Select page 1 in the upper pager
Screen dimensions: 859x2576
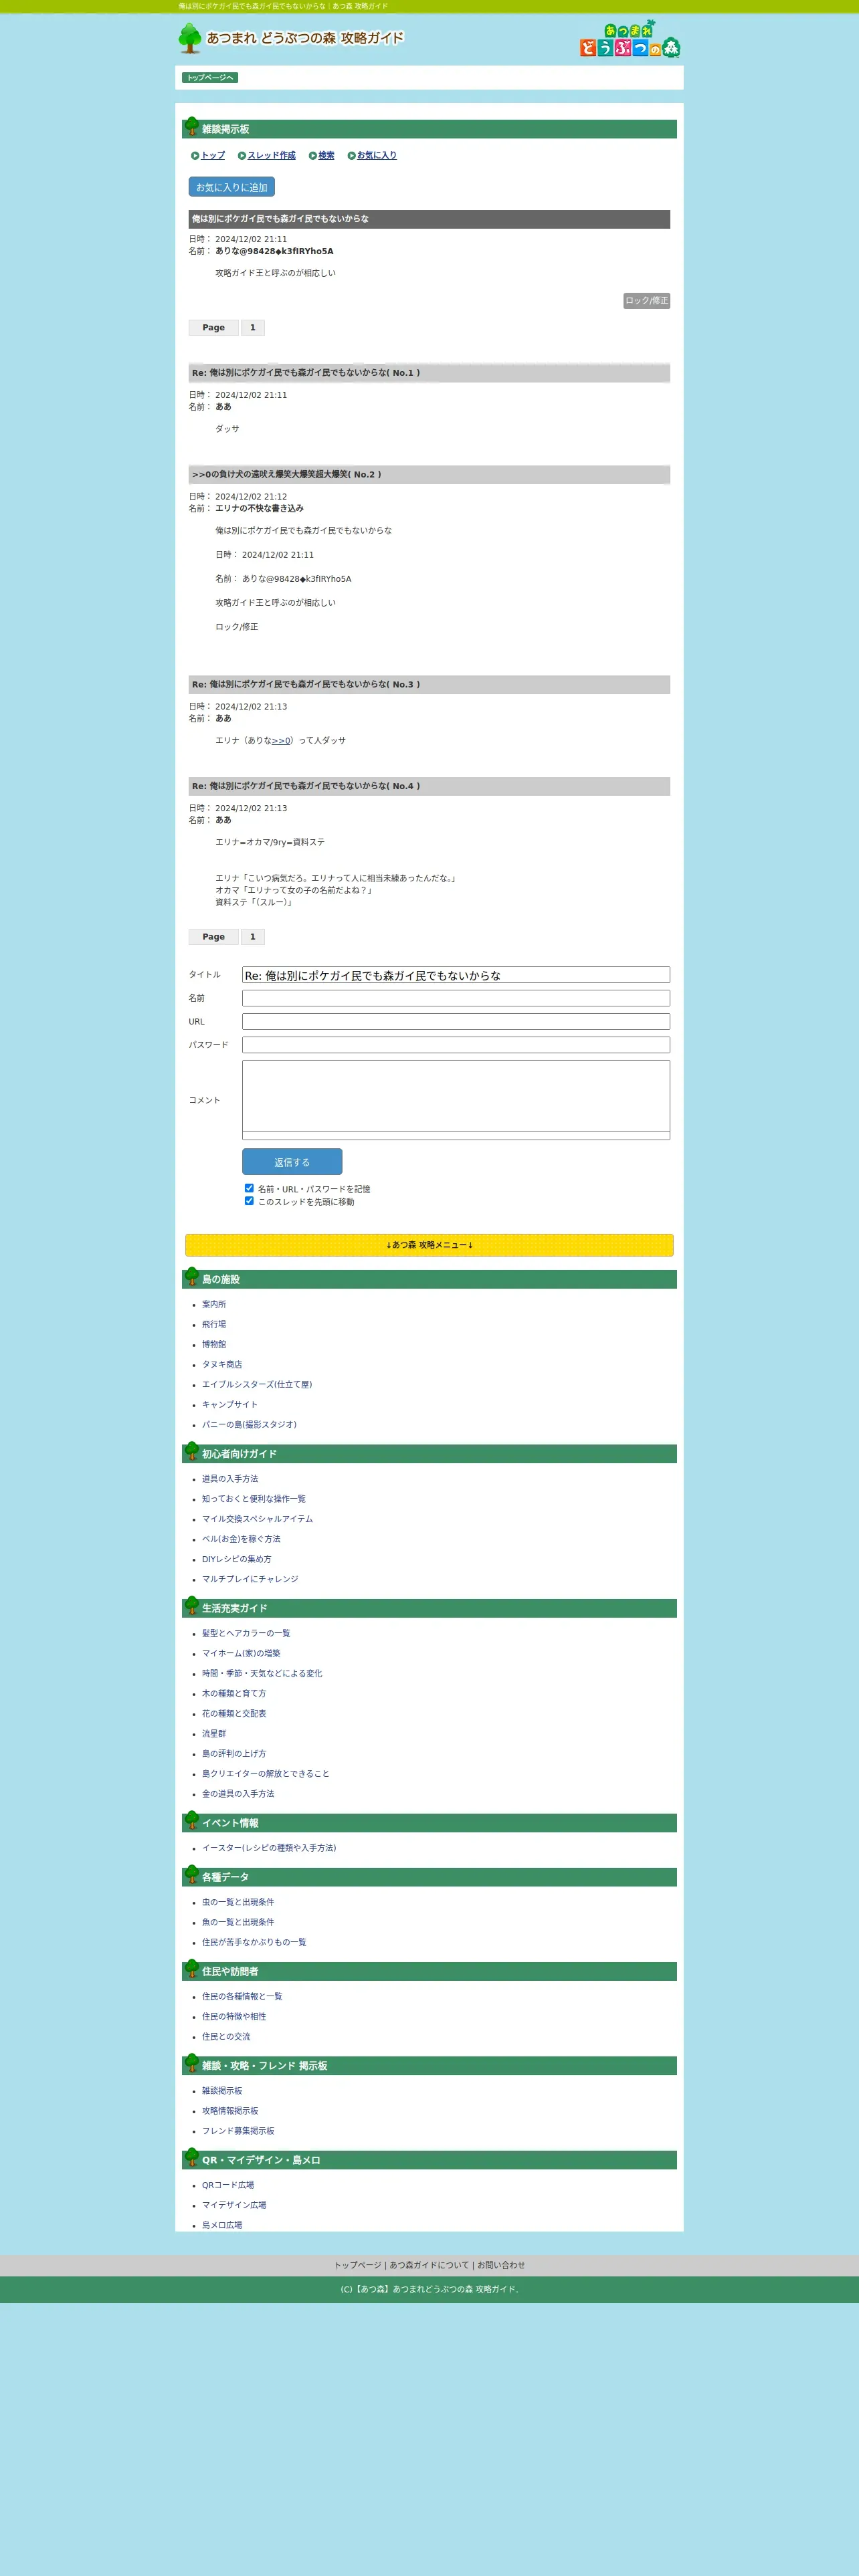coord(253,328)
